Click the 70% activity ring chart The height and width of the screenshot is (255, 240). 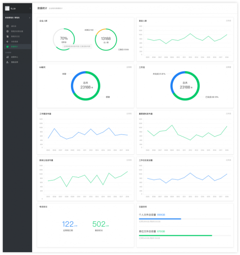pyautogui.click(x=64, y=39)
